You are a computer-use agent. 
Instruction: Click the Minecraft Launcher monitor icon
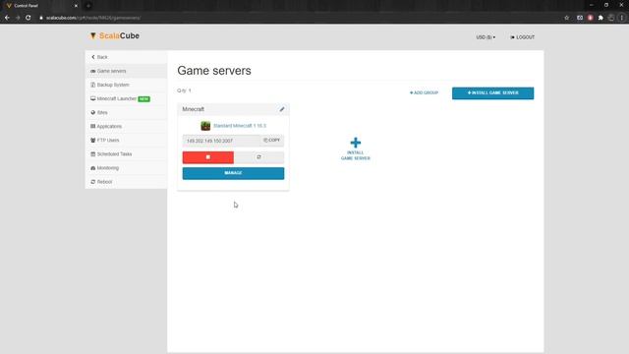point(92,98)
